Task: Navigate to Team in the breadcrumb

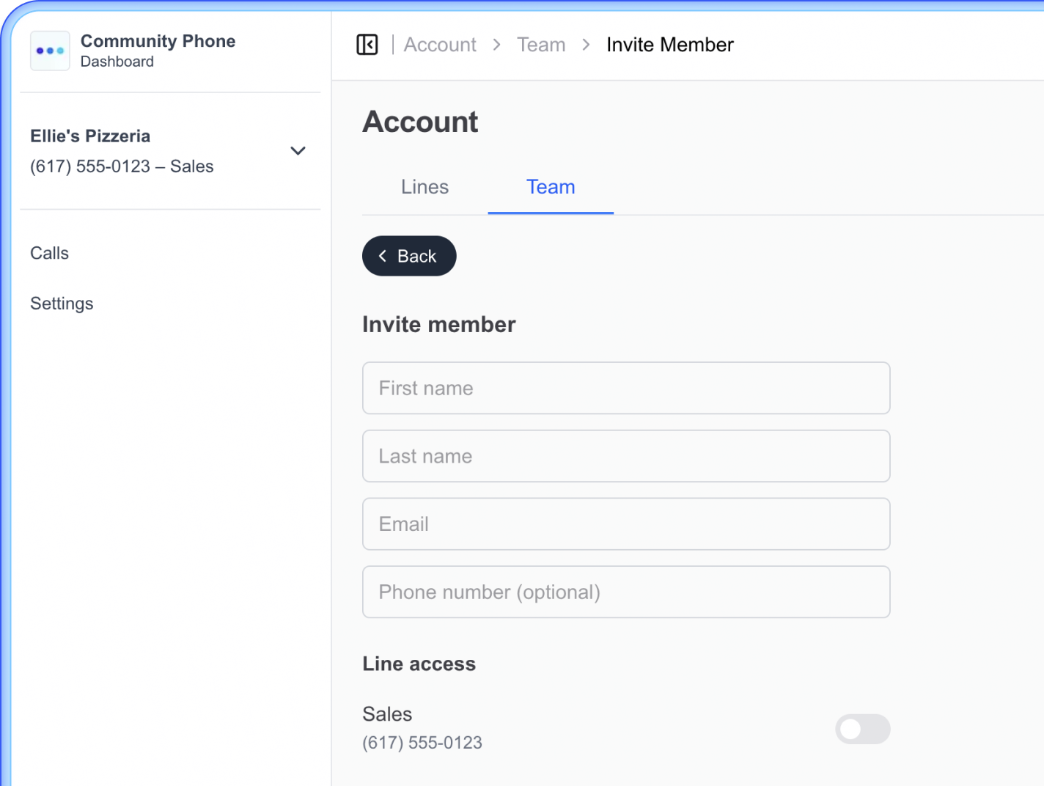Action: click(541, 45)
